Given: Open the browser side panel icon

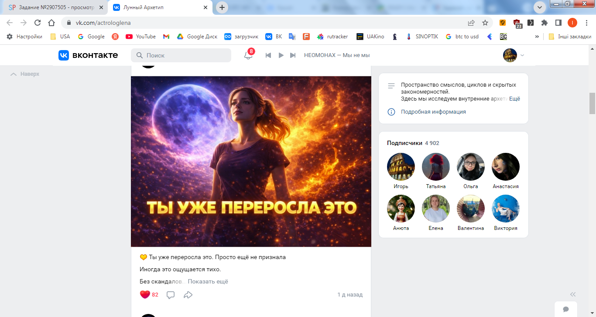Looking at the screenshot, I should click(558, 23).
